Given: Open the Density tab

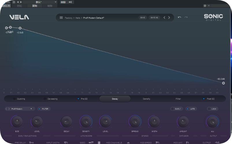Looking at the screenshot, I should pos(146,99).
